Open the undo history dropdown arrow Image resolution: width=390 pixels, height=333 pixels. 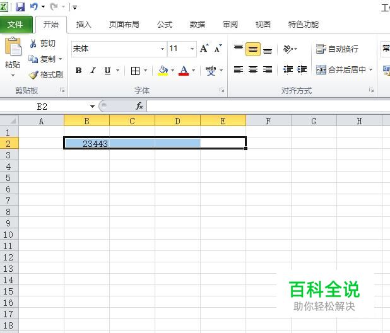click(44, 7)
